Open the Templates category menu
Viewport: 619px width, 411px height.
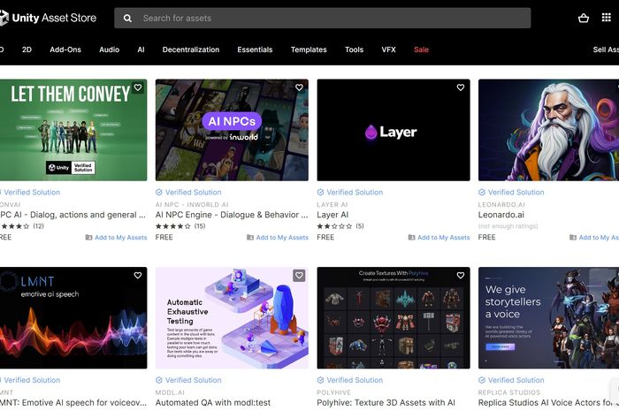tap(309, 49)
